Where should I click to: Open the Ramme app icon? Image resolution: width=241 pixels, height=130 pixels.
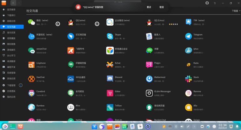tap(188, 93)
